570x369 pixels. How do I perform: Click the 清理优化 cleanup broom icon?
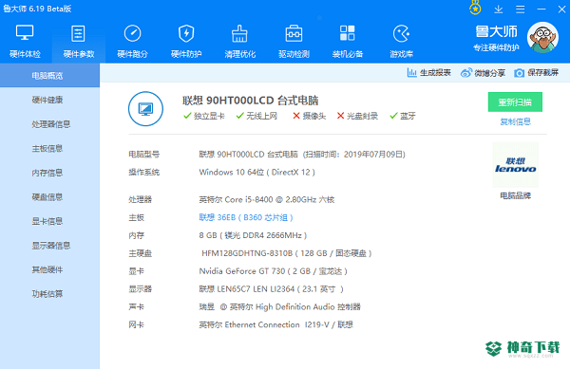tap(240, 33)
